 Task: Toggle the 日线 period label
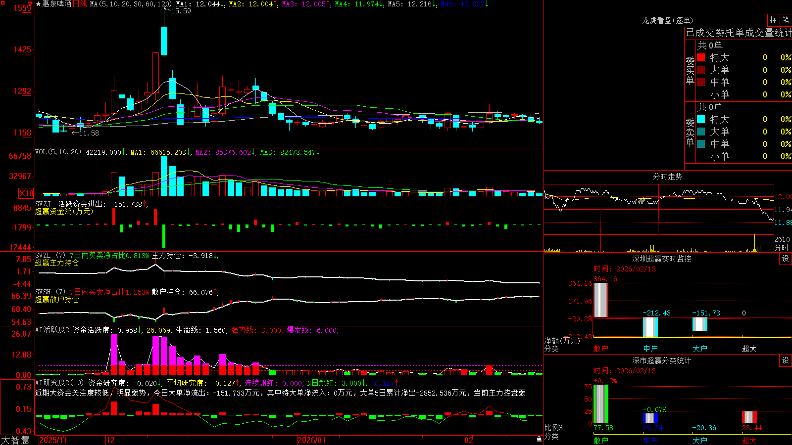click(80, 4)
